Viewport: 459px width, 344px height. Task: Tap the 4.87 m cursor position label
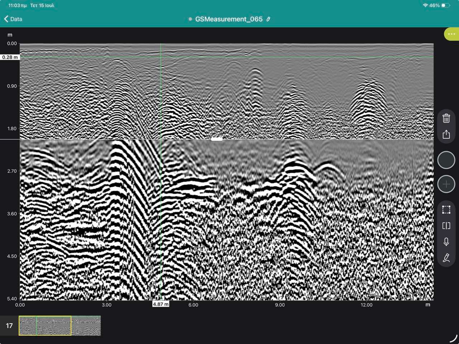click(161, 304)
